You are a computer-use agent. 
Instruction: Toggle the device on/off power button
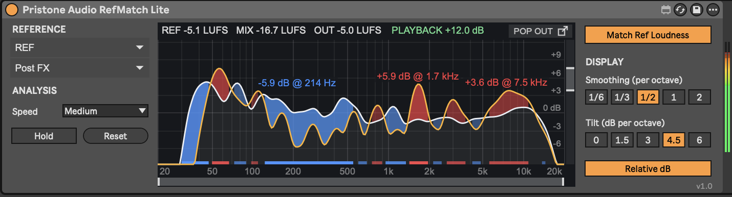[x=12, y=10]
